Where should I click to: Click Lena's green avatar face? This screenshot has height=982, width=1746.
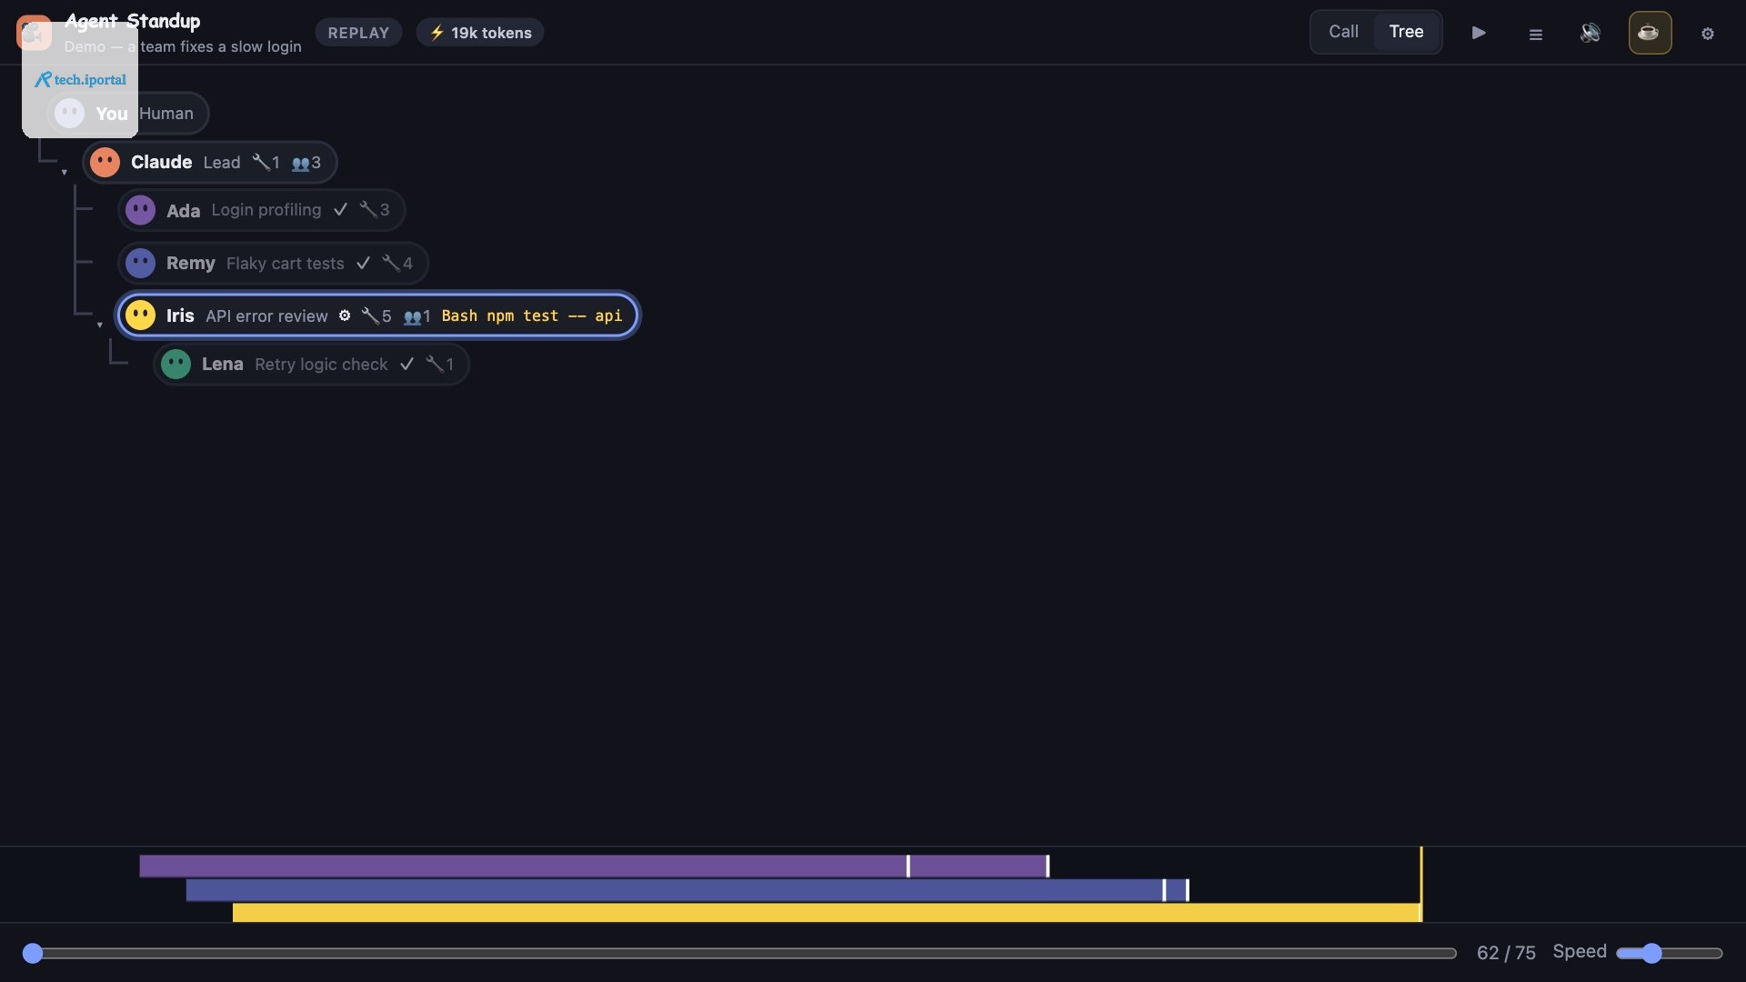[176, 364]
